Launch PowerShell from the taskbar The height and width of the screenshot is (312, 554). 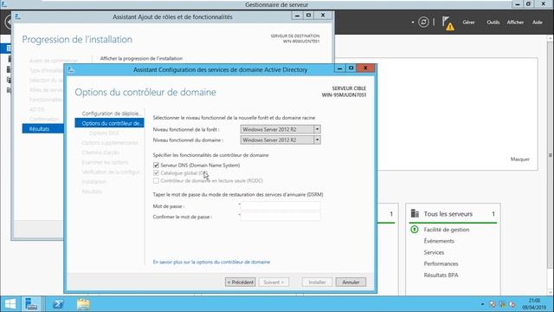point(58,304)
